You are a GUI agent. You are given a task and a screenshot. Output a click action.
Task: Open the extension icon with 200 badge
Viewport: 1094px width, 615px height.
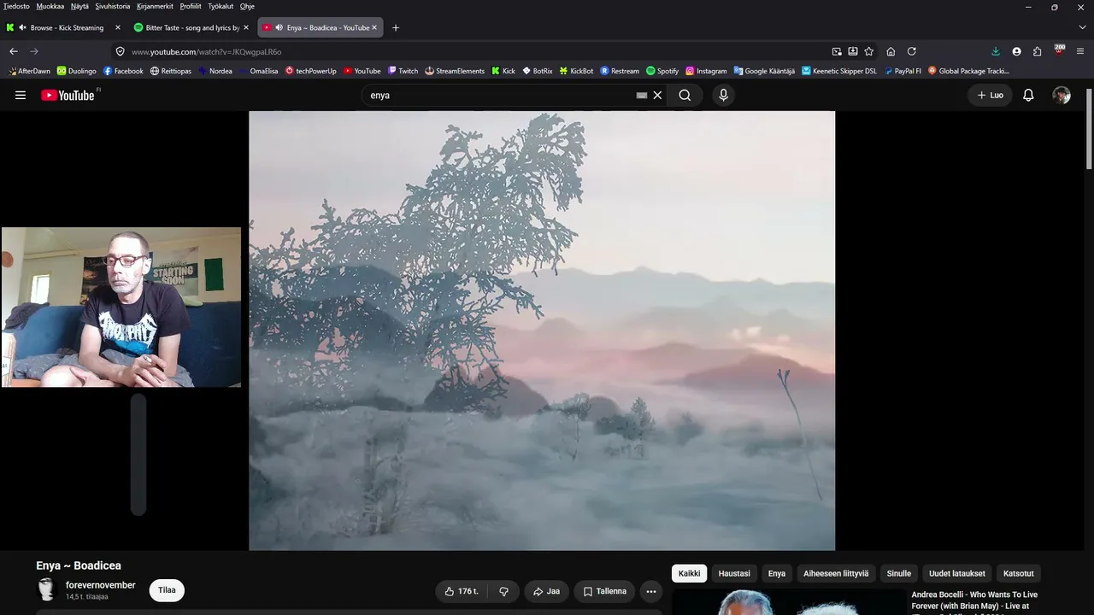click(x=1059, y=50)
